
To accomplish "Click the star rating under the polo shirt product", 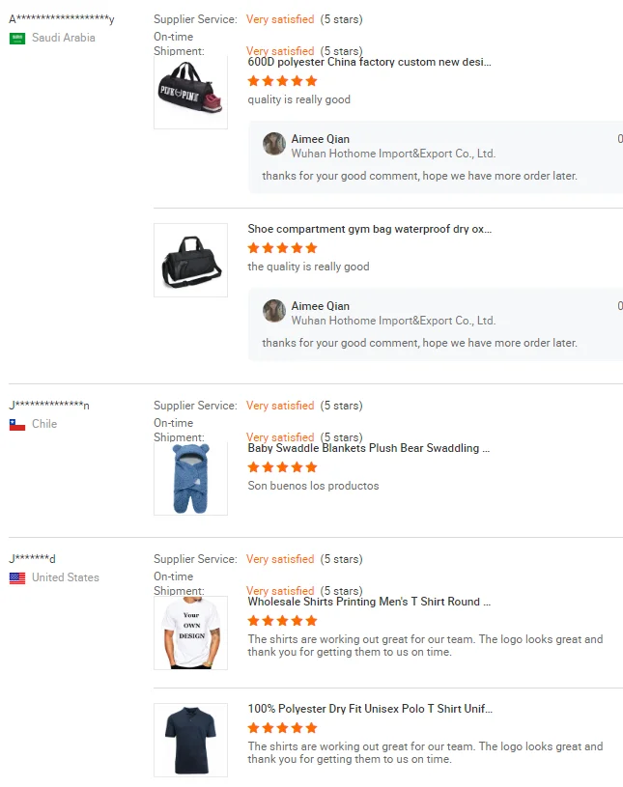I will click(x=282, y=728).
